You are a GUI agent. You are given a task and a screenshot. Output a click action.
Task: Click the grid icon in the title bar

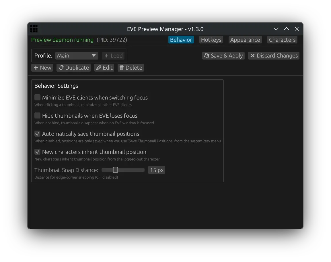click(x=34, y=29)
